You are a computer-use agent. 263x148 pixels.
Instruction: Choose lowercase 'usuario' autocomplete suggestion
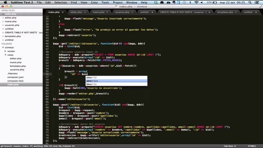[x=116, y=78]
